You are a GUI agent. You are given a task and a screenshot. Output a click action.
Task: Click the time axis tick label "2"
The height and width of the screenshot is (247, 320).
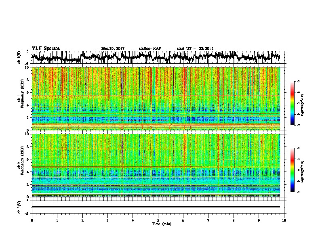tap(82, 220)
